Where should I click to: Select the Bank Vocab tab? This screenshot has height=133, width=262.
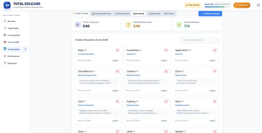coord(139,14)
